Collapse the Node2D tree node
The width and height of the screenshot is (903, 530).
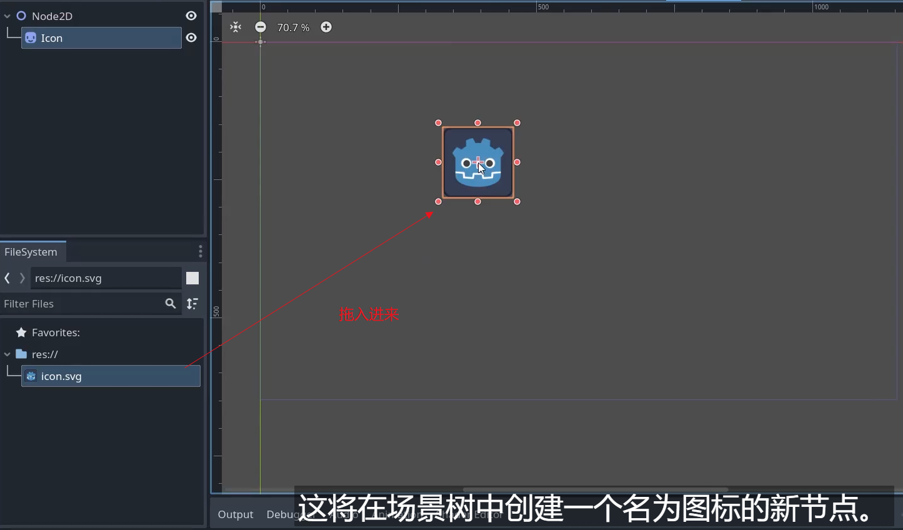click(x=7, y=16)
